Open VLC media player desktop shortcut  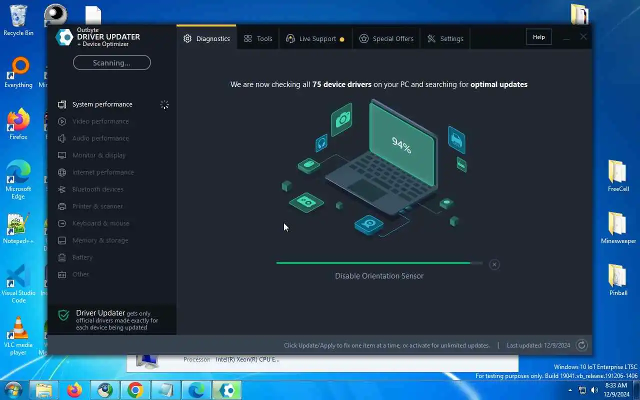[18, 336]
